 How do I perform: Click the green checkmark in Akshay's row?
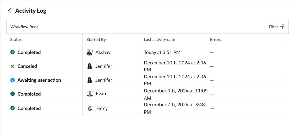[12, 52]
